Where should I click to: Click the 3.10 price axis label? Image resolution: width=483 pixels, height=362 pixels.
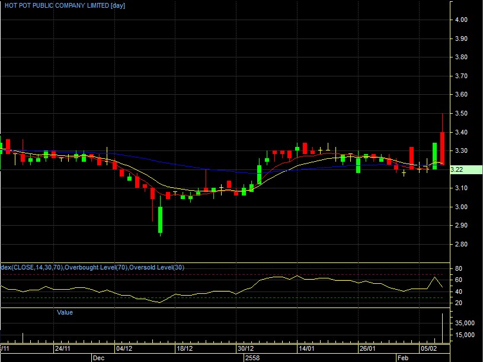(461, 188)
